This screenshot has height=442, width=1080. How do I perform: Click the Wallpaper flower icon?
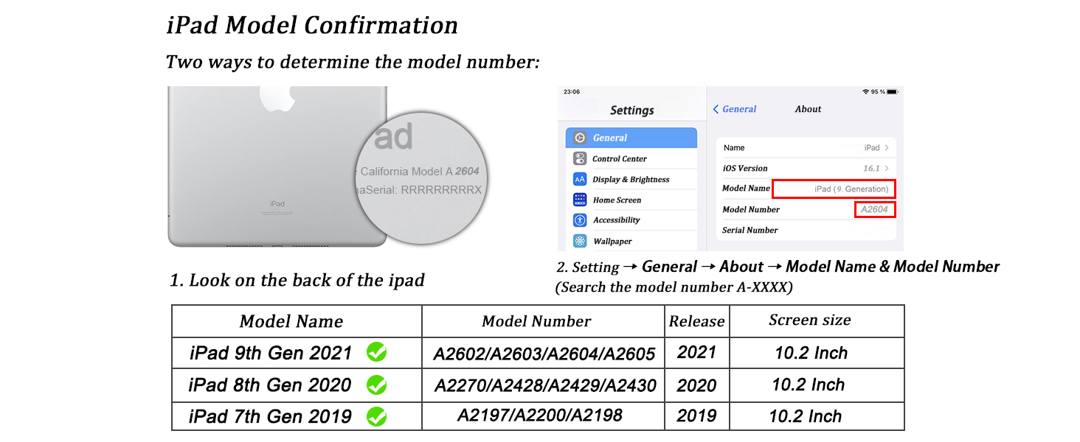[580, 241]
